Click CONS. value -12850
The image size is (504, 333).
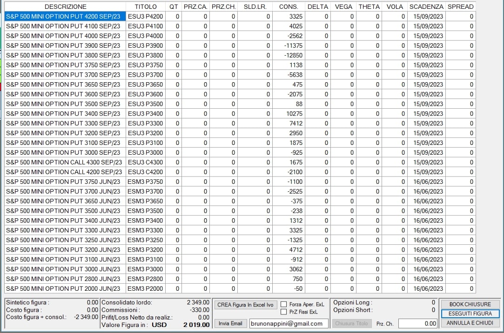(289, 55)
